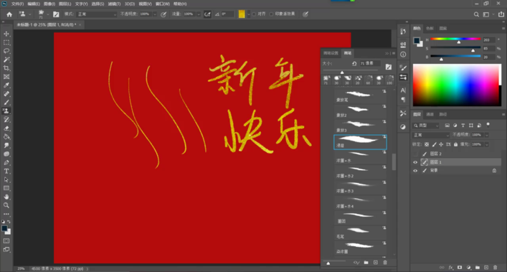Toggle airbrush build-up button in options bar
This screenshot has width=507, height=272.
(207, 14)
